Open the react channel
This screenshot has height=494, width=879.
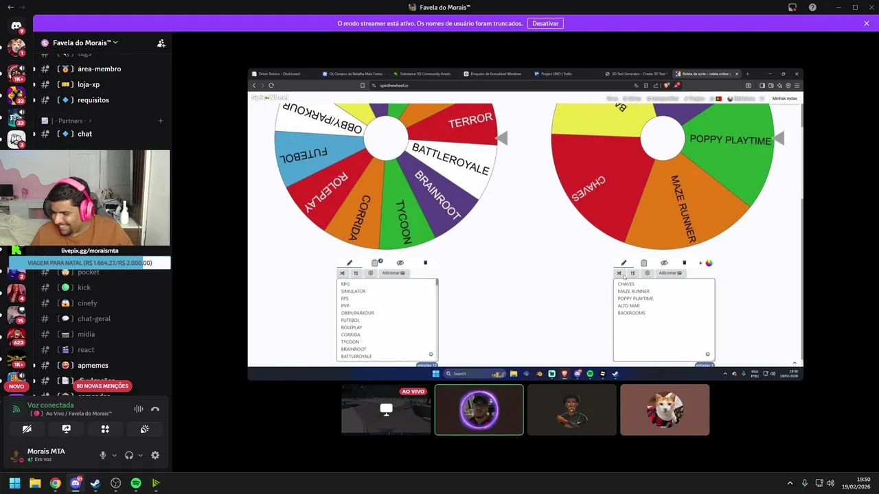[86, 350]
